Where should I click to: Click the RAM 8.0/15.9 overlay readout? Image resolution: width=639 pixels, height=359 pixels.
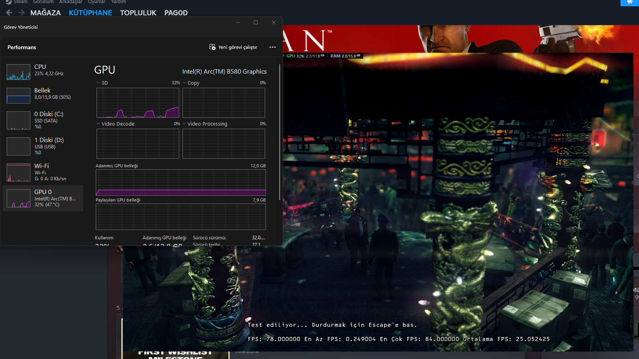click(346, 56)
